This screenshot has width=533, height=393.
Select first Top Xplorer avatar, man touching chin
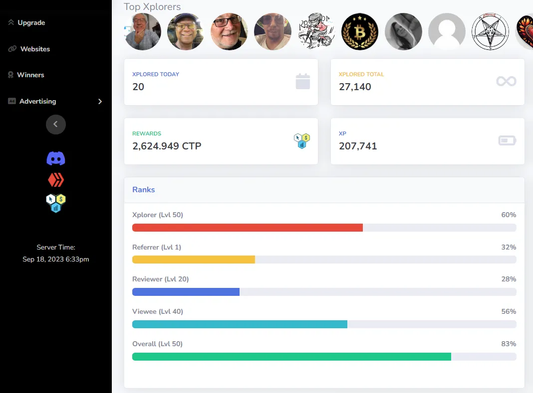pyautogui.click(x=142, y=31)
